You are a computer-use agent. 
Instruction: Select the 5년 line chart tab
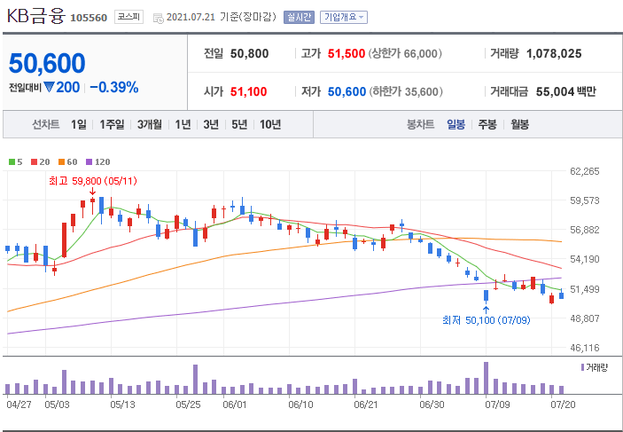click(239, 124)
